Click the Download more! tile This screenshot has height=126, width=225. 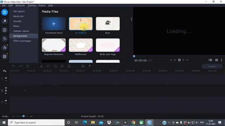click(x=54, y=24)
